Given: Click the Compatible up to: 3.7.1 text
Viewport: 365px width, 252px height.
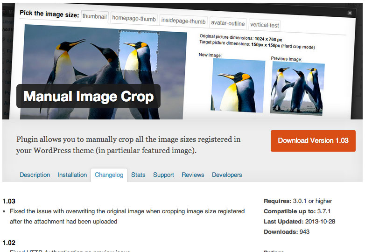Looking at the screenshot, I should click(x=297, y=211).
